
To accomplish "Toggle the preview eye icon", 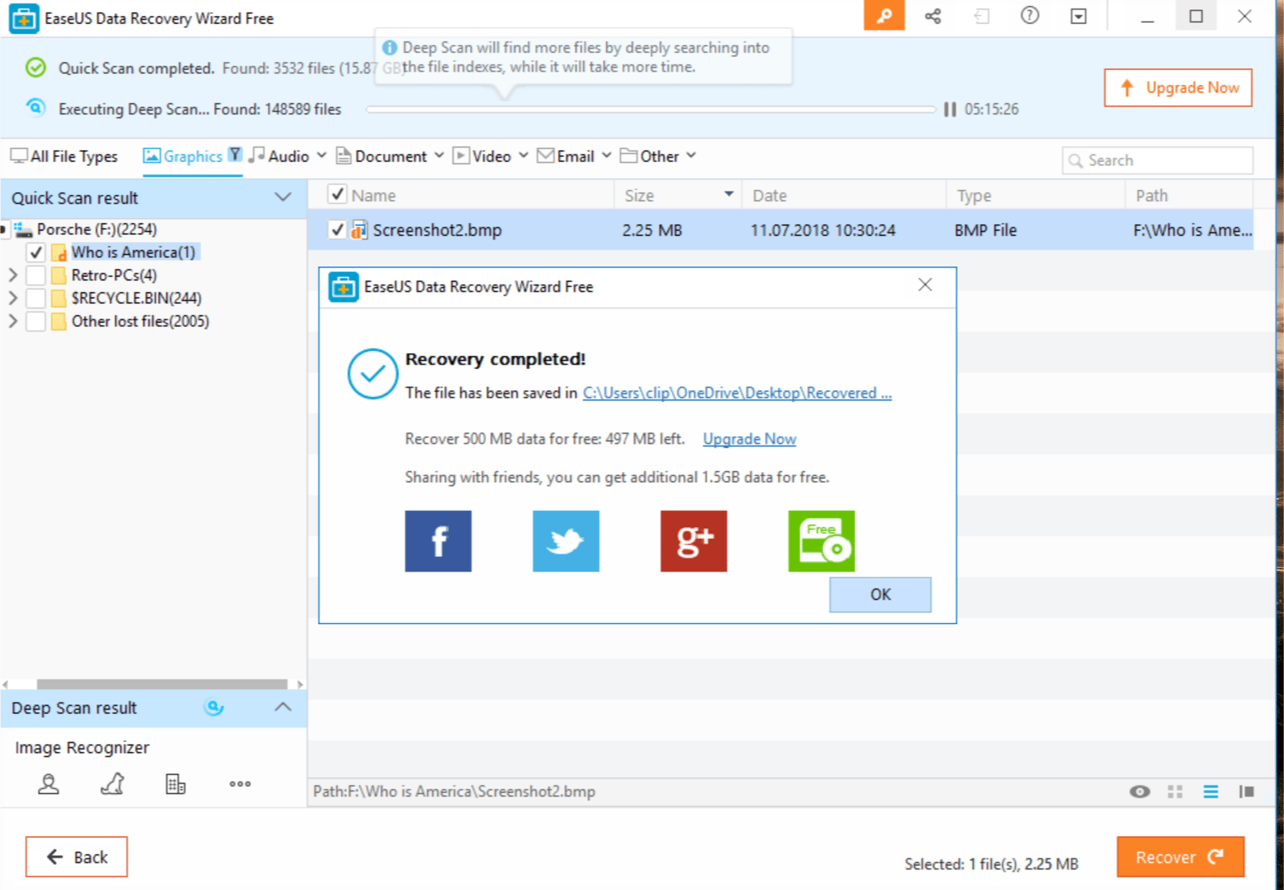I will (1139, 792).
